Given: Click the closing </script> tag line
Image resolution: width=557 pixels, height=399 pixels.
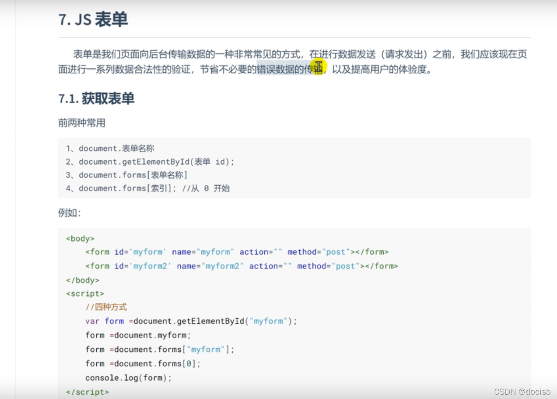Looking at the screenshot, I should (88, 392).
